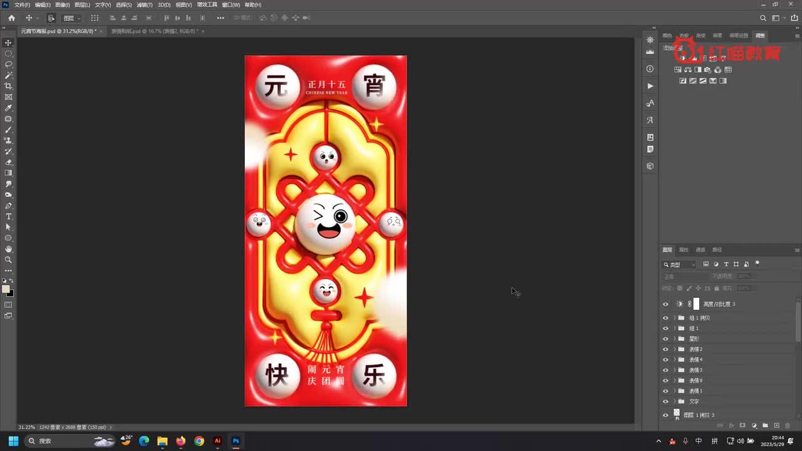
Task: Hide the 文字 group
Action: (x=665, y=402)
